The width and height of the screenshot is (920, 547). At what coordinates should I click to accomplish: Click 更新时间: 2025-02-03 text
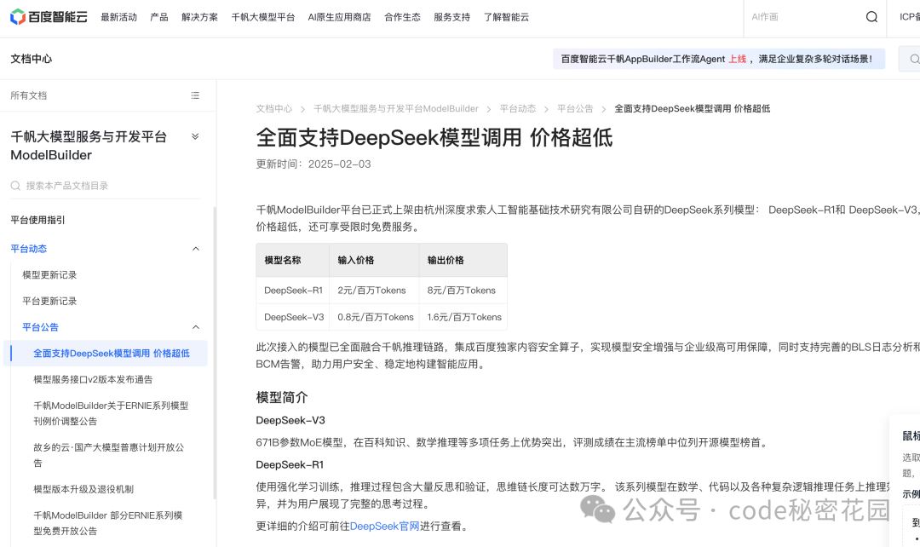click(313, 164)
